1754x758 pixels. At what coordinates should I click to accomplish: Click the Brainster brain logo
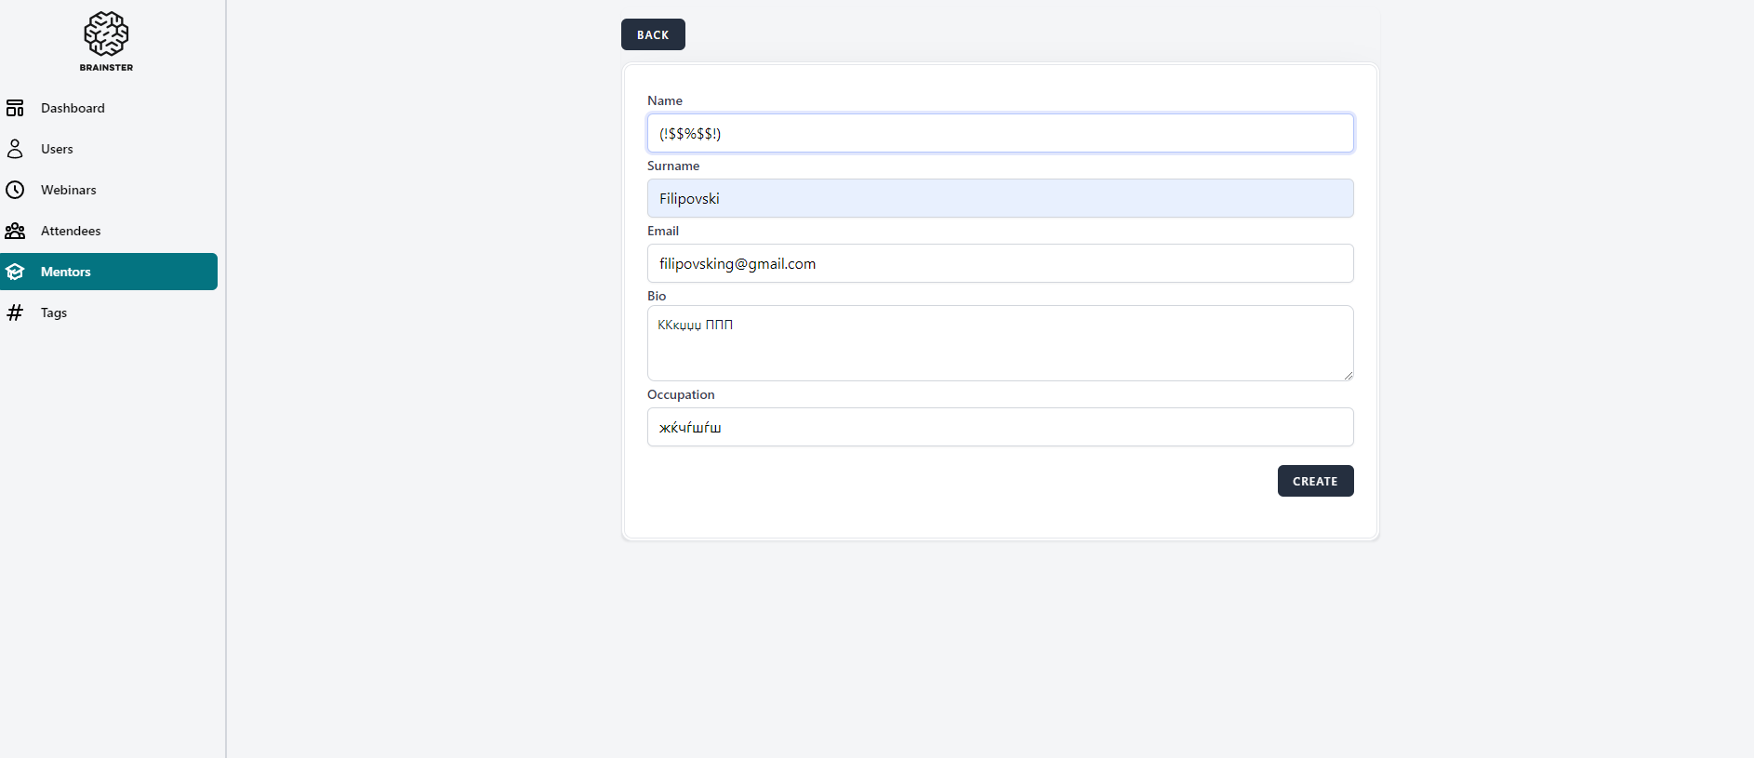tap(106, 35)
